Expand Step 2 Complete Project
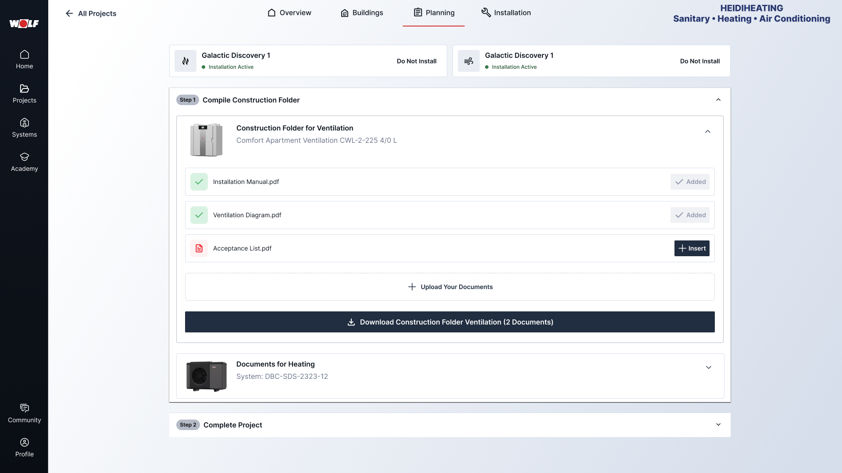 click(x=718, y=425)
